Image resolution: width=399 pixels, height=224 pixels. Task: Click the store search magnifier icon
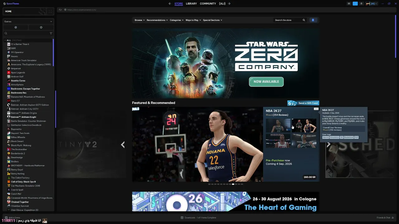tap(304, 20)
